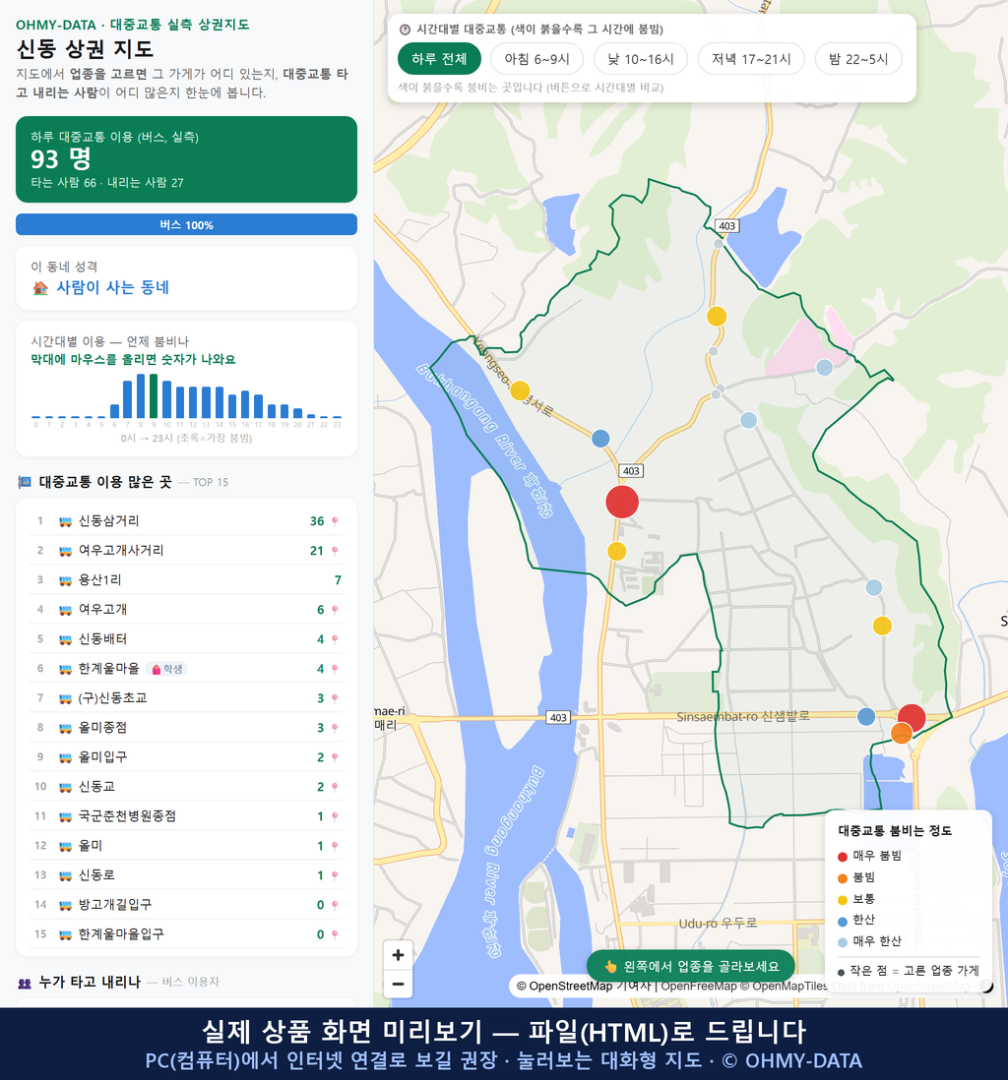Select the 국군춘천병원종점 list entry

(x=186, y=817)
